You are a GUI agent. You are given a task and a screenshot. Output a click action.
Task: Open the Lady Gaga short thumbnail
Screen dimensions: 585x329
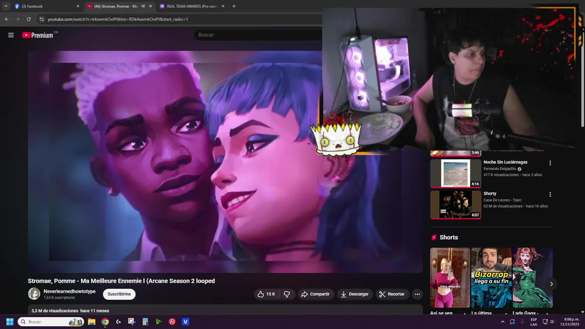532,277
